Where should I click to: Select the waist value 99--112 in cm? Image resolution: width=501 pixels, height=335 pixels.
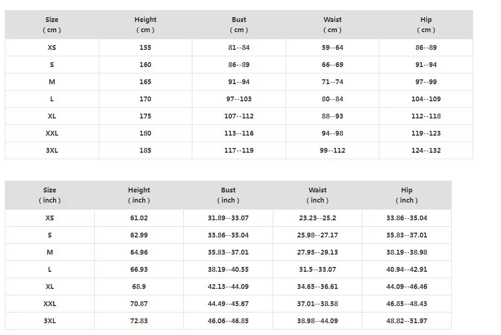tap(332, 151)
